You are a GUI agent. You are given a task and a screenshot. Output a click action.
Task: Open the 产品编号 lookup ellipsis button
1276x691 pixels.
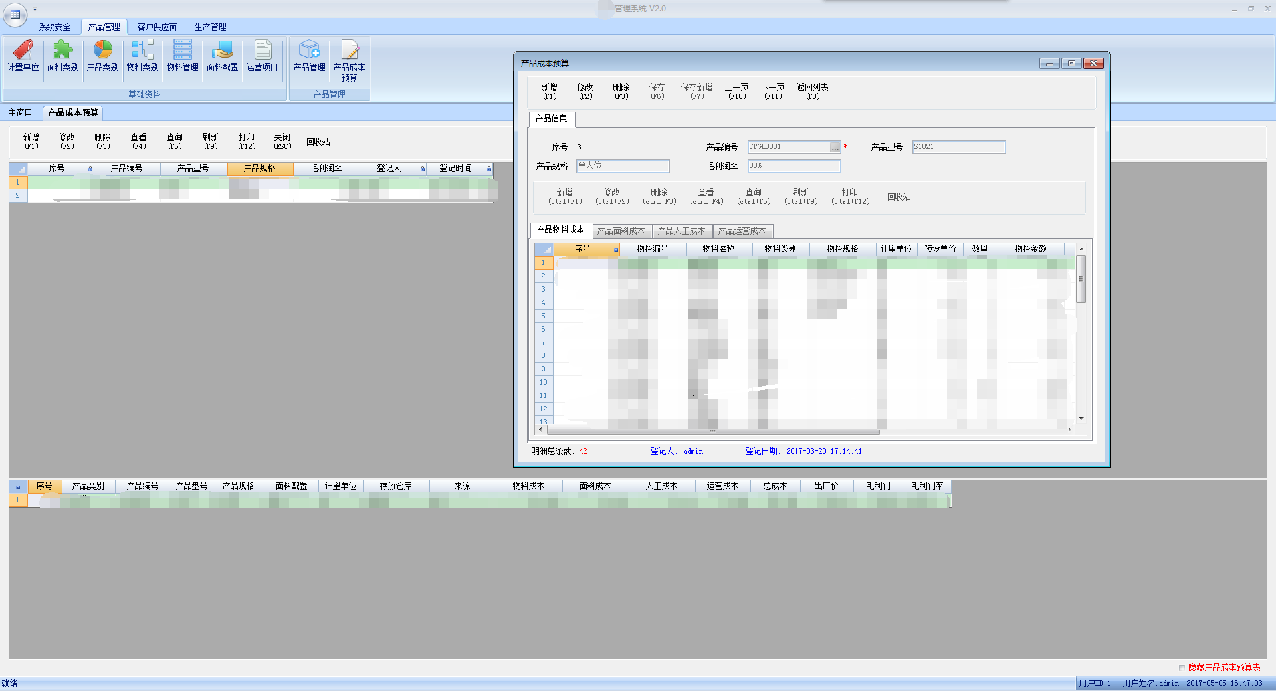tap(835, 148)
